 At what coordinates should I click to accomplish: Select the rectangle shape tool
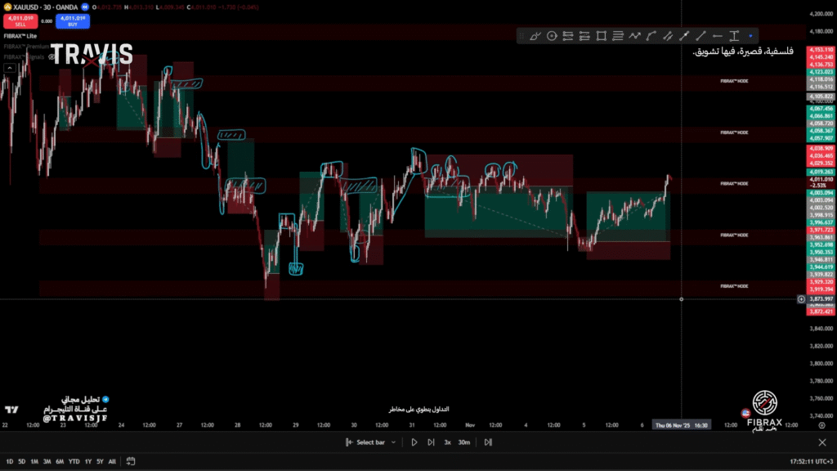click(601, 36)
